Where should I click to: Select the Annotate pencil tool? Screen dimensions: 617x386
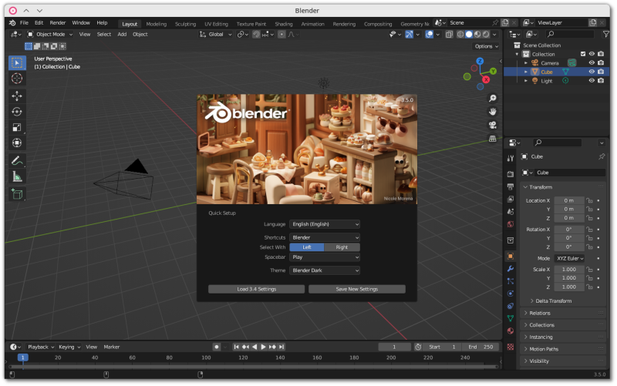(x=17, y=161)
